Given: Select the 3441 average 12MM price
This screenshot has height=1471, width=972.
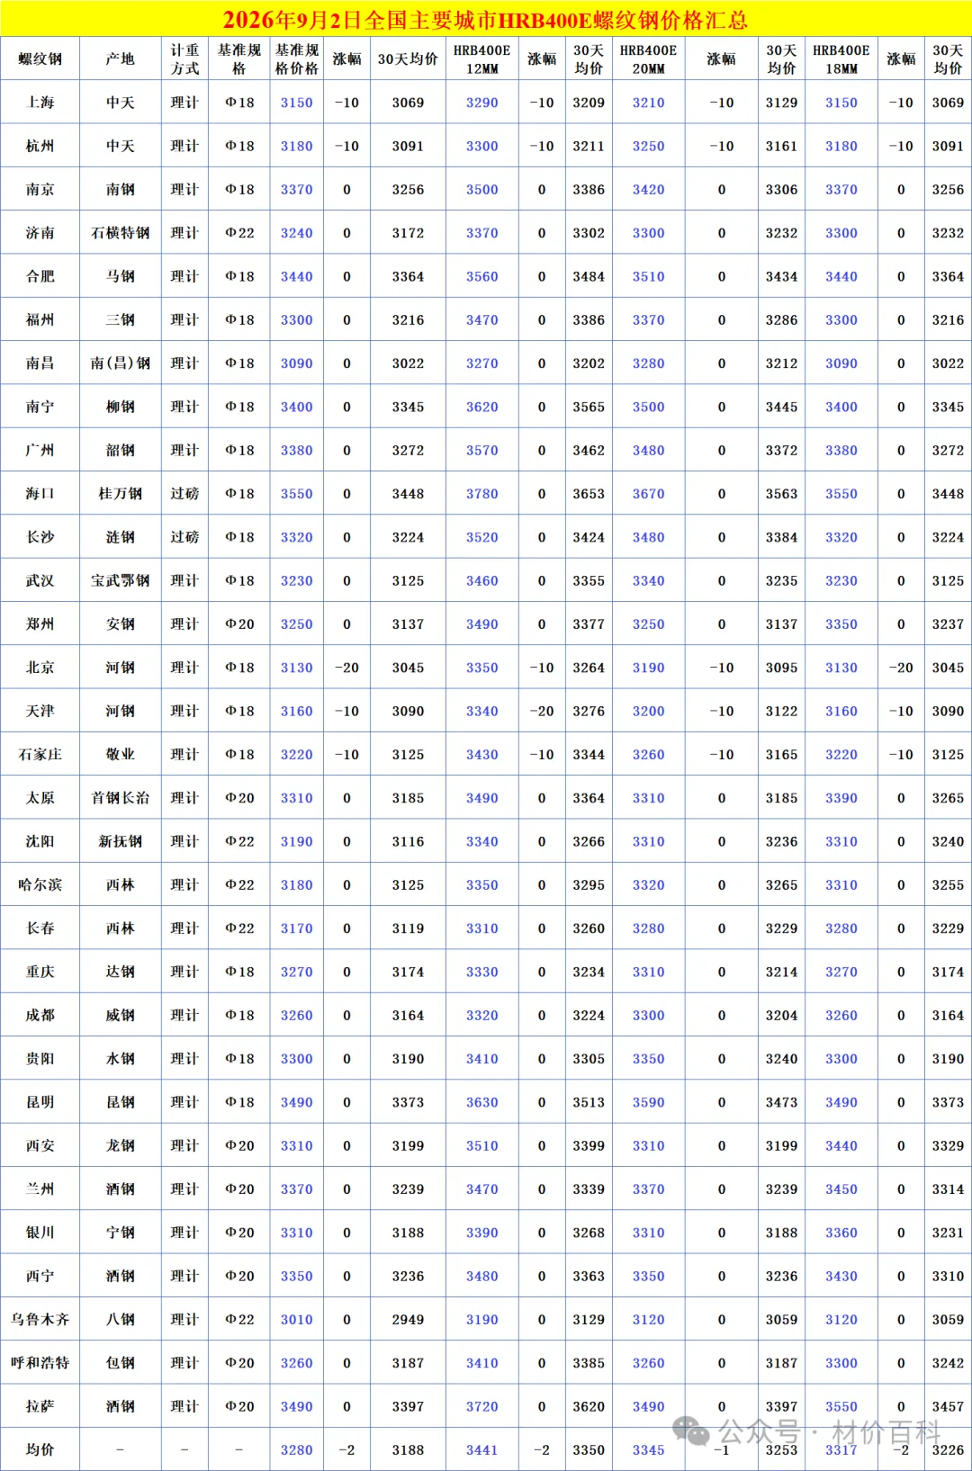Looking at the screenshot, I should click(482, 1449).
